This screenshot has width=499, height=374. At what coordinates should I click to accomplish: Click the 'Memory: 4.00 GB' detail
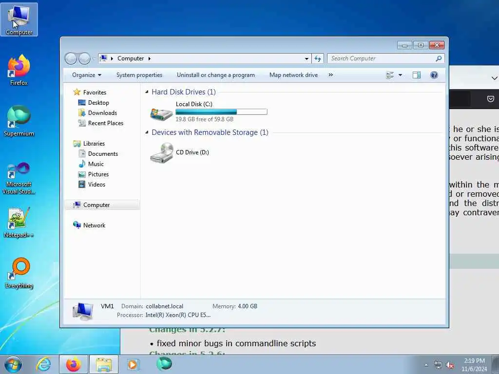click(235, 306)
